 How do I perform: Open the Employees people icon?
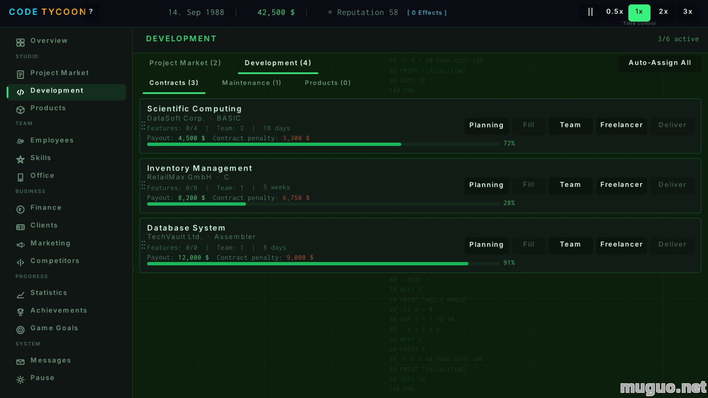pyautogui.click(x=20, y=141)
